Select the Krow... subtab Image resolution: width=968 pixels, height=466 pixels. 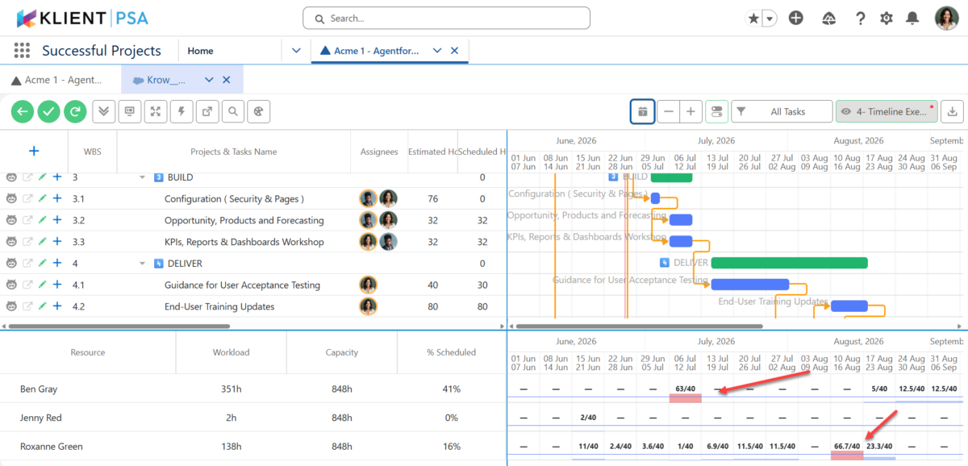coord(160,80)
